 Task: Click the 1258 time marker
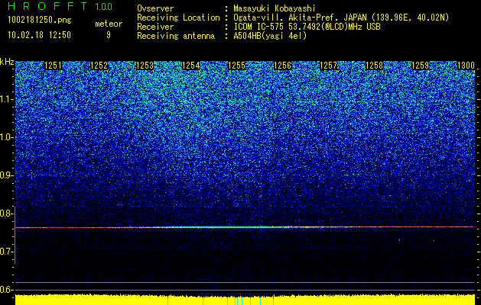(x=375, y=66)
